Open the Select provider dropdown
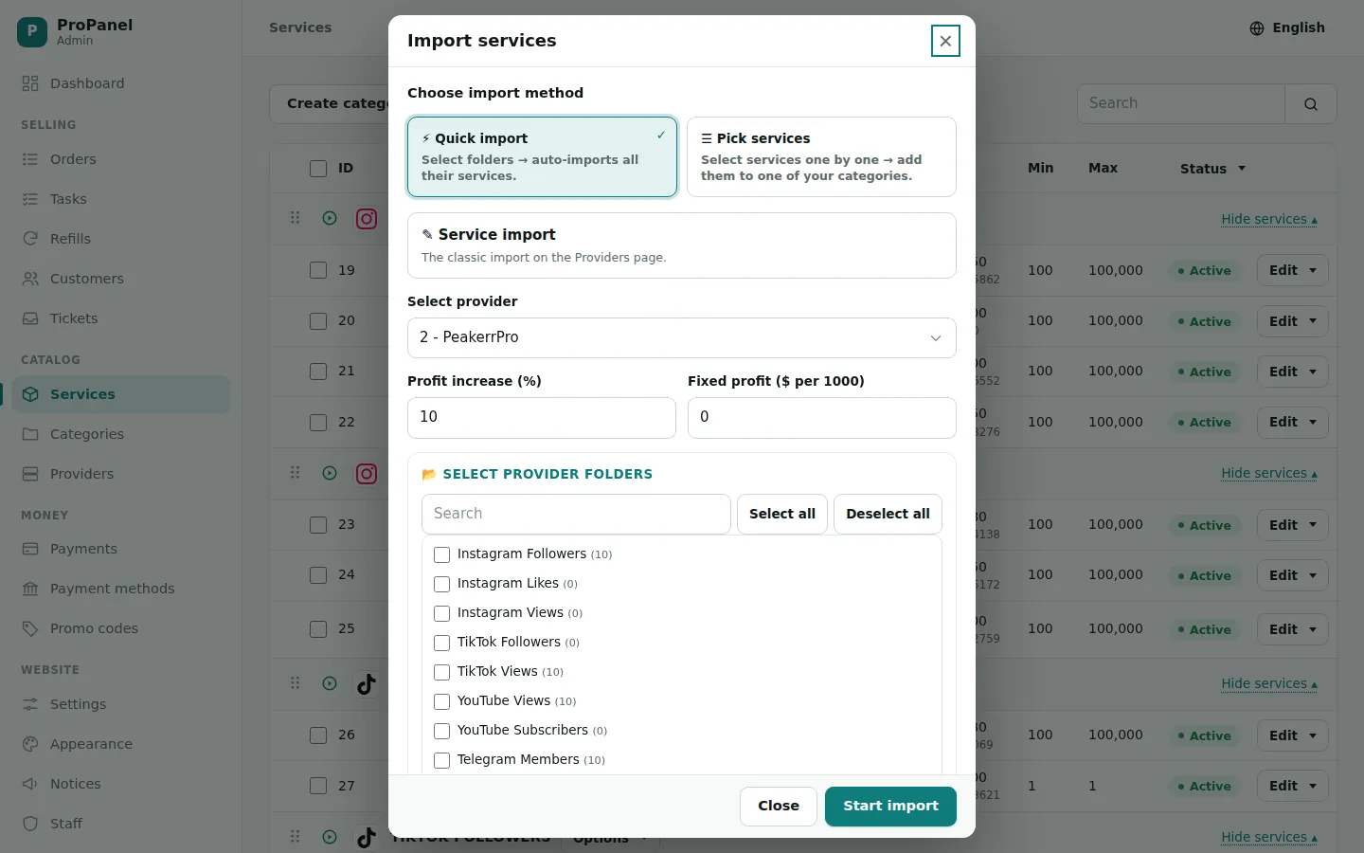Viewport: 1364px width, 853px height. pyautogui.click(x=681, y=337)
